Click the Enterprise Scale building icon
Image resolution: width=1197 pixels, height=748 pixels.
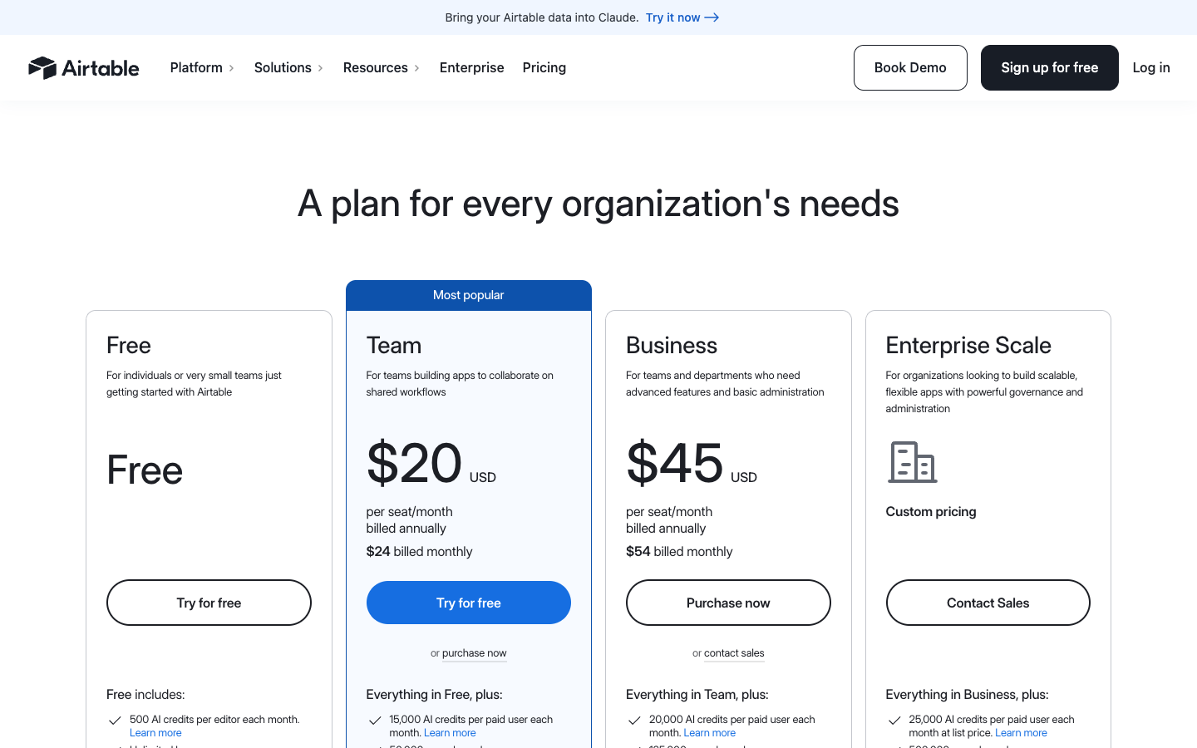click(x=913, y=462)
